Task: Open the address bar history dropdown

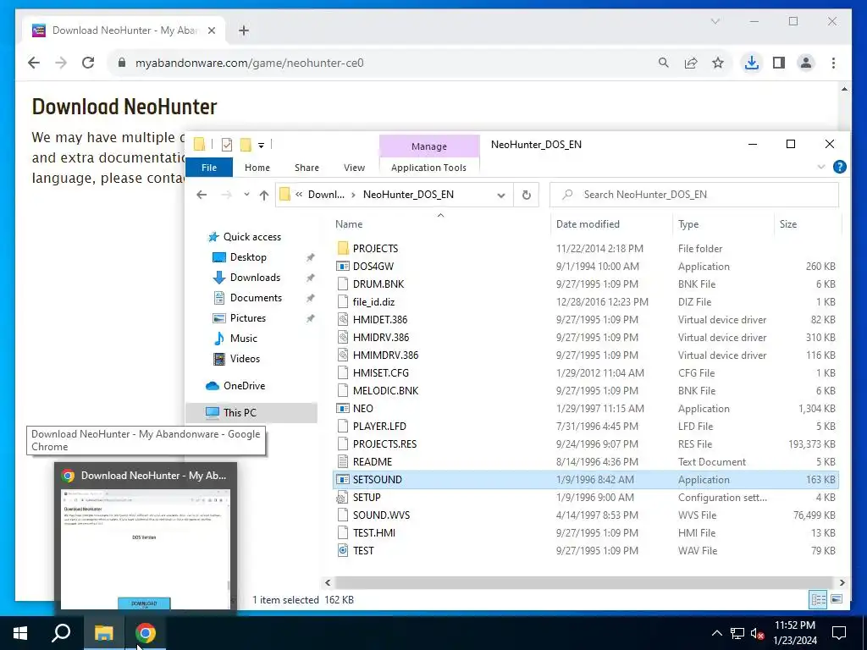Action: coord(501,195)
